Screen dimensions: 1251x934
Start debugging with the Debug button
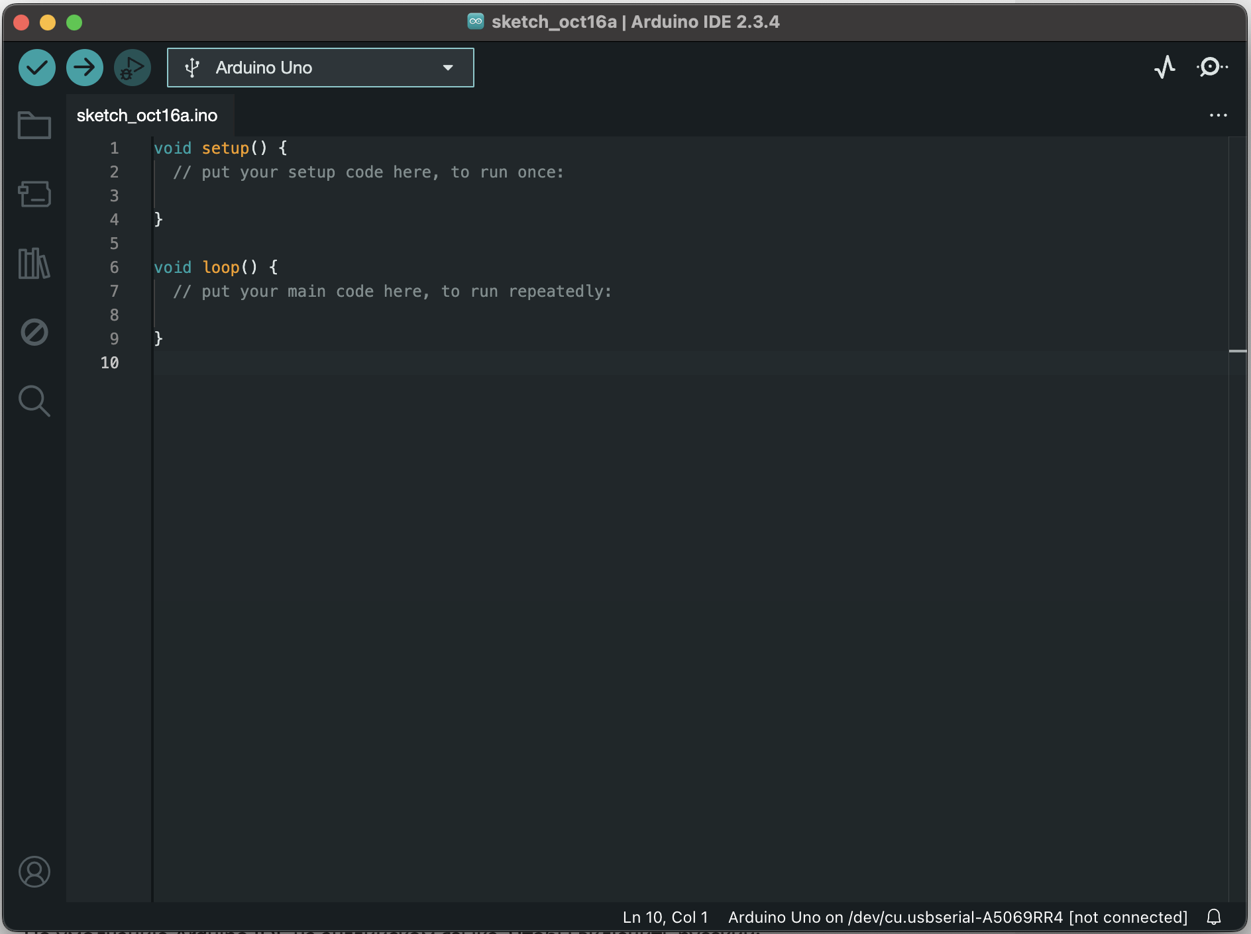133,68
